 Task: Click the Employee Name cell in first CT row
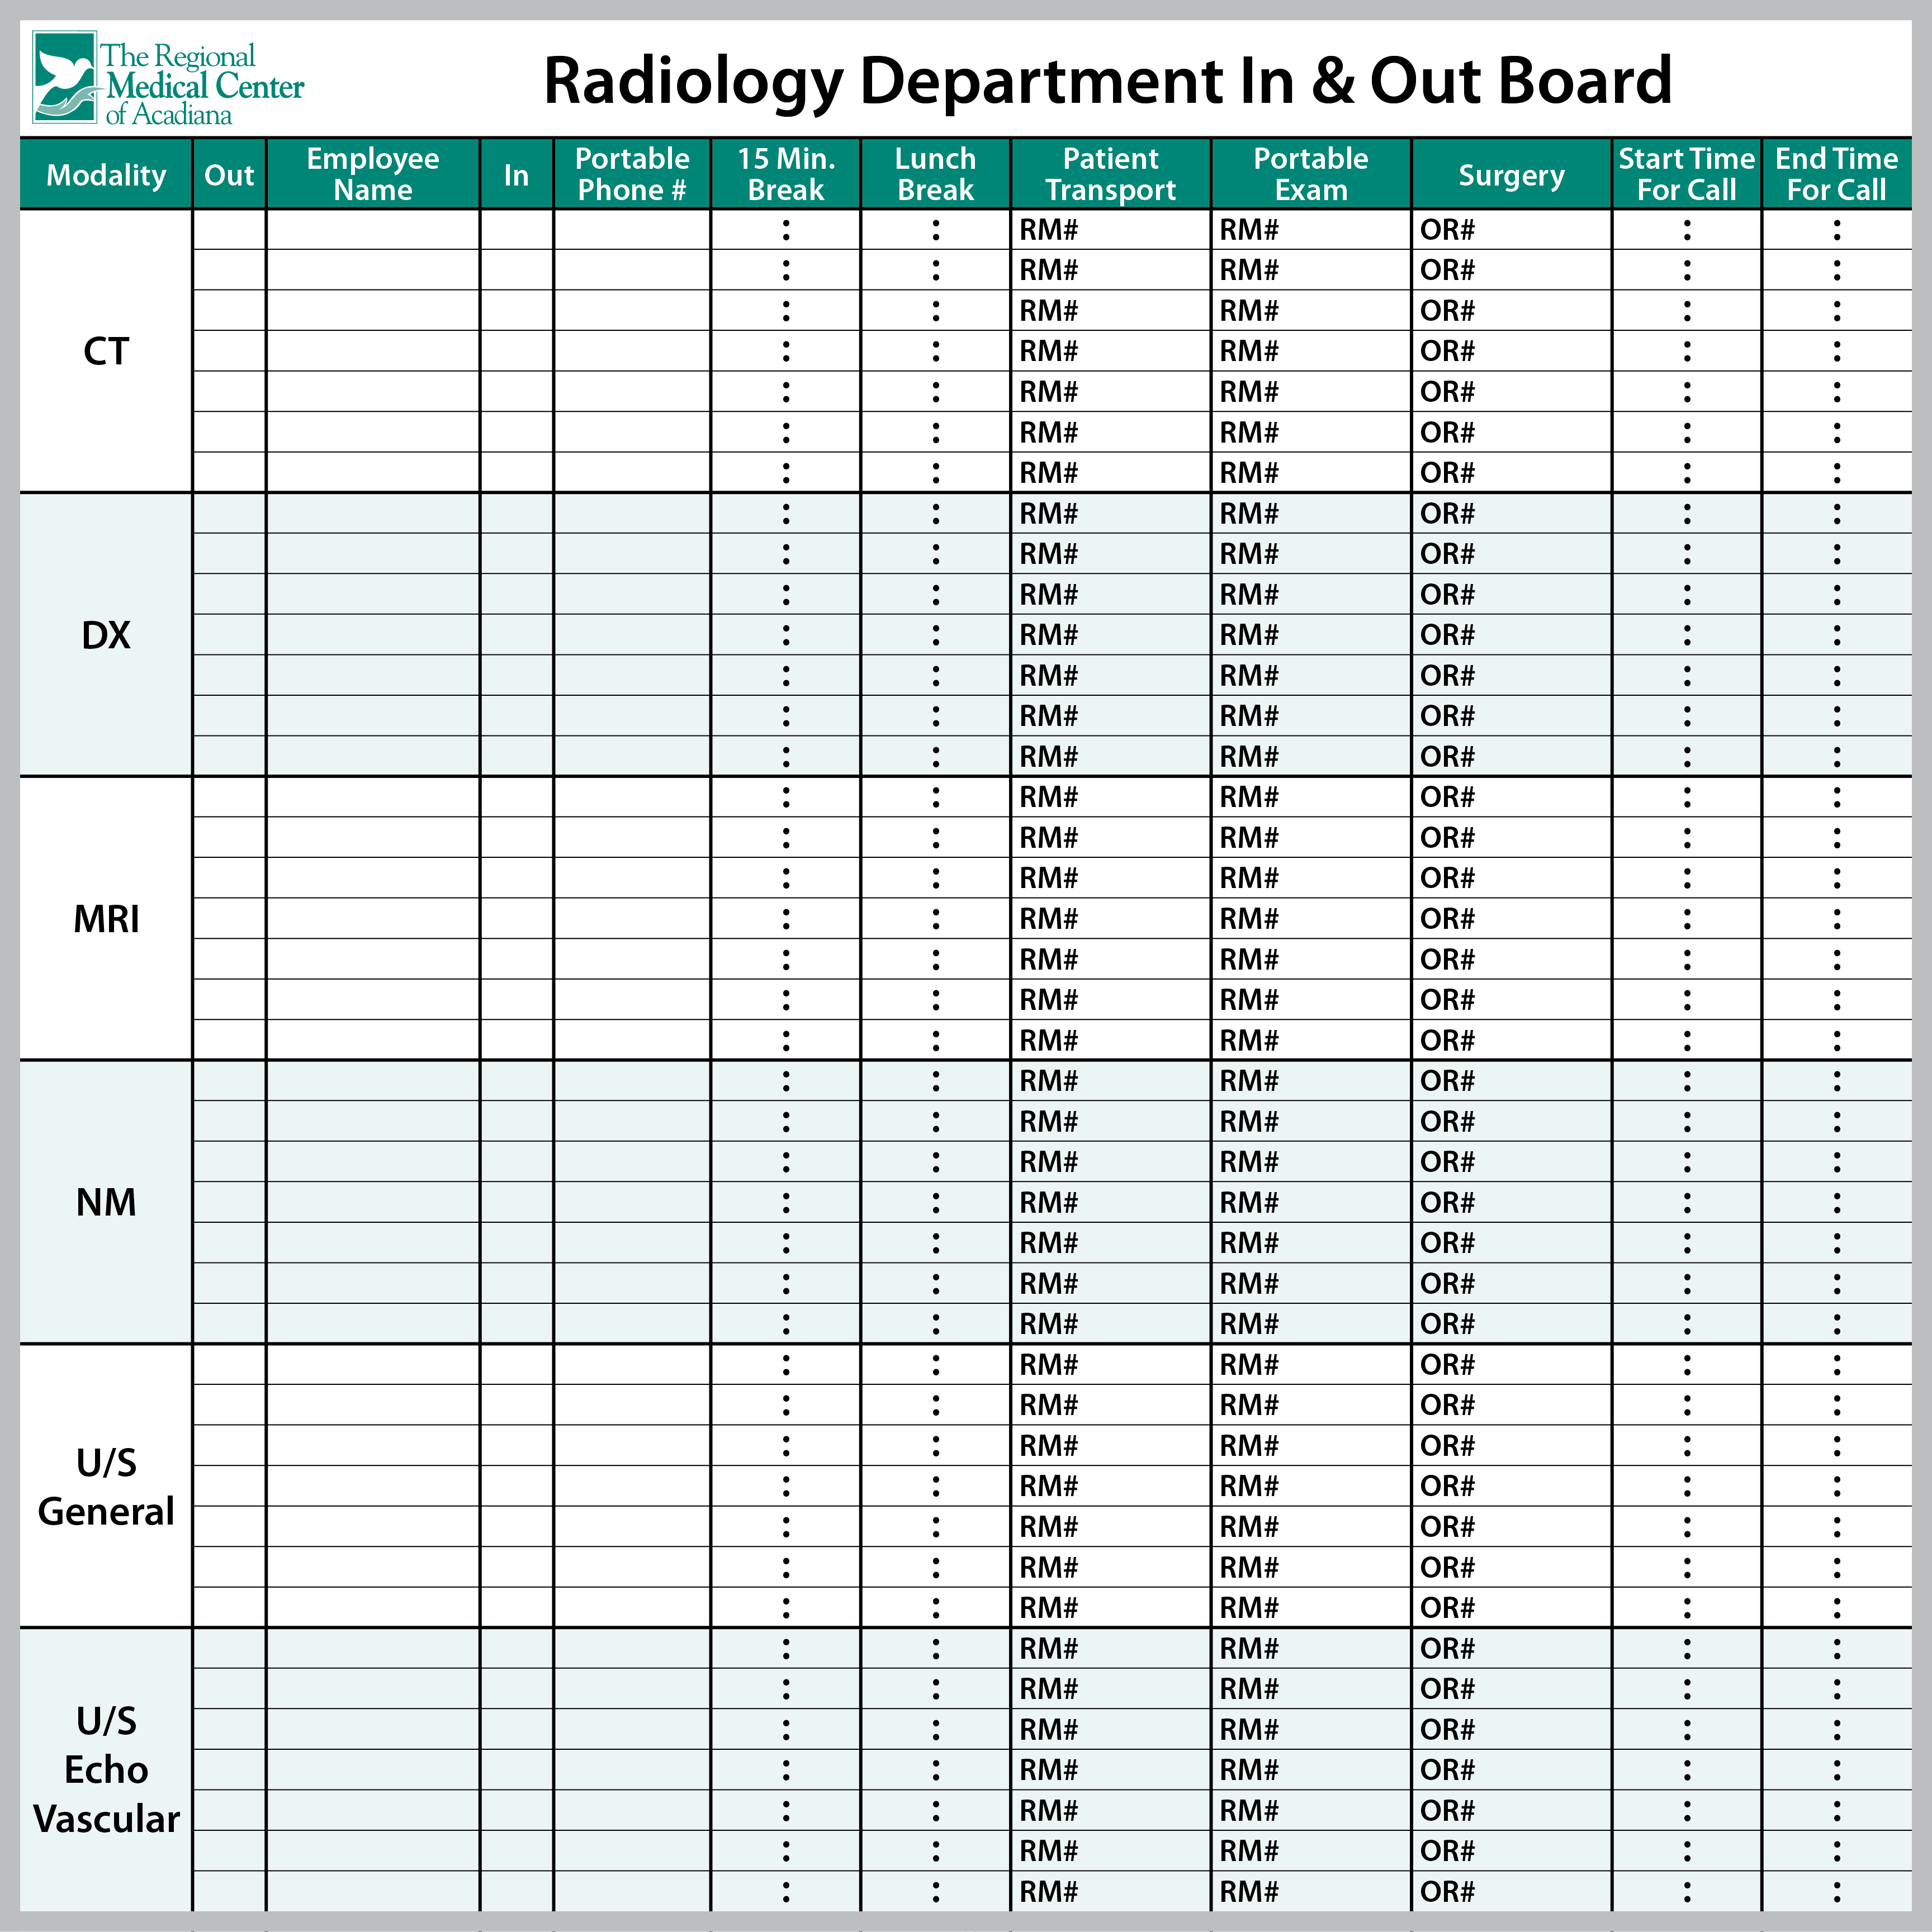(373, 230)
